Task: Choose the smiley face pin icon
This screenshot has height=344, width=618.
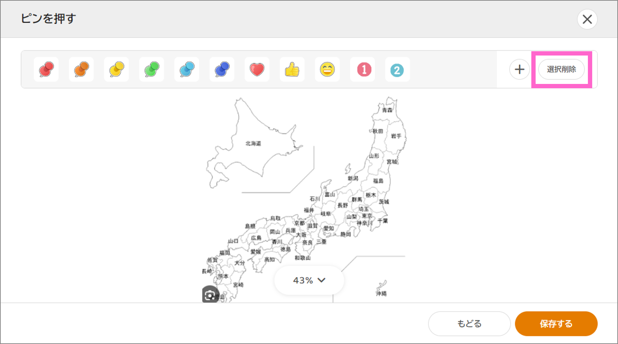Action: pyautogui.click(x=327, y=69)
